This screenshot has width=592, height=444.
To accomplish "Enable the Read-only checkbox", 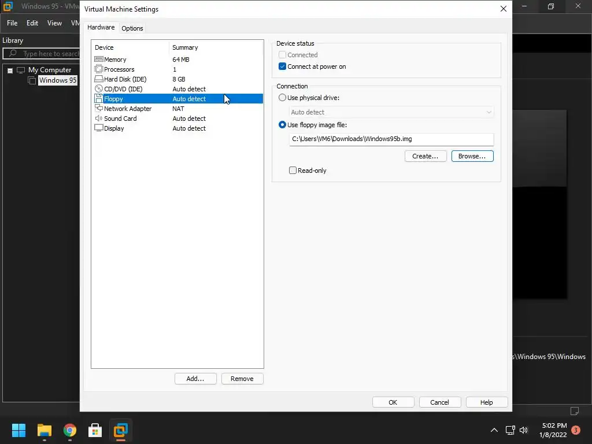I will (x=293, y=171).
